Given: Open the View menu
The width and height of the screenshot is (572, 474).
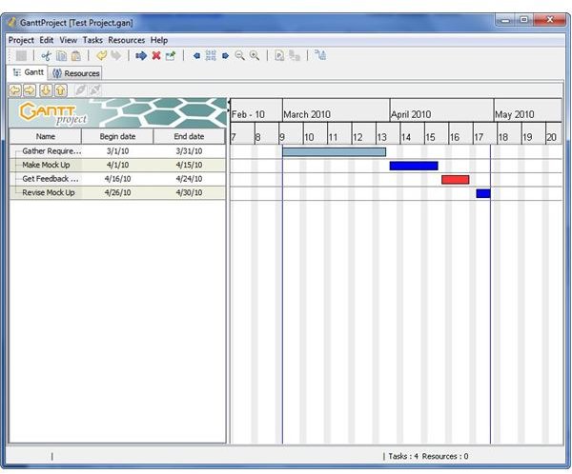Looking at the screenshot, I should pos(69,40).
